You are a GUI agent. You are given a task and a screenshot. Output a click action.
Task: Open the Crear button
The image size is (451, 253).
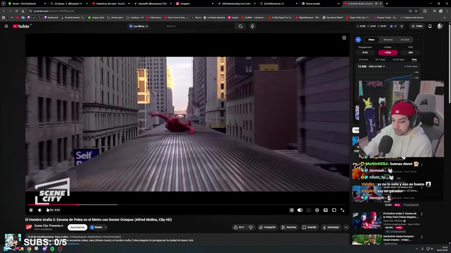(x=416, y=26)
